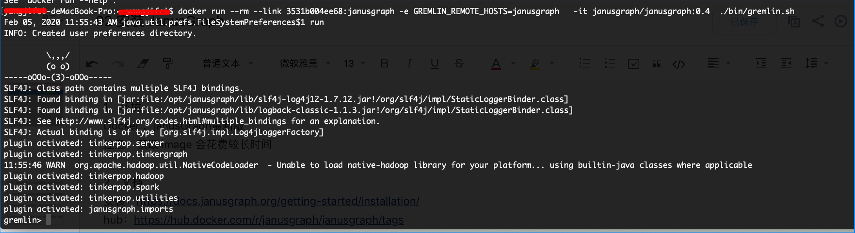This screenshot has width=855, height=233.
Task: Toggle italic formatting
Action: click(x=409, y=63)
